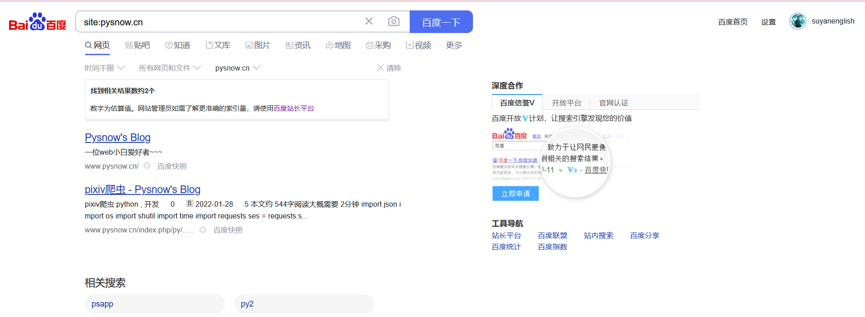Select the 百度信誉V tab
The image size is (865, 317).
click(x=517, y=103)
